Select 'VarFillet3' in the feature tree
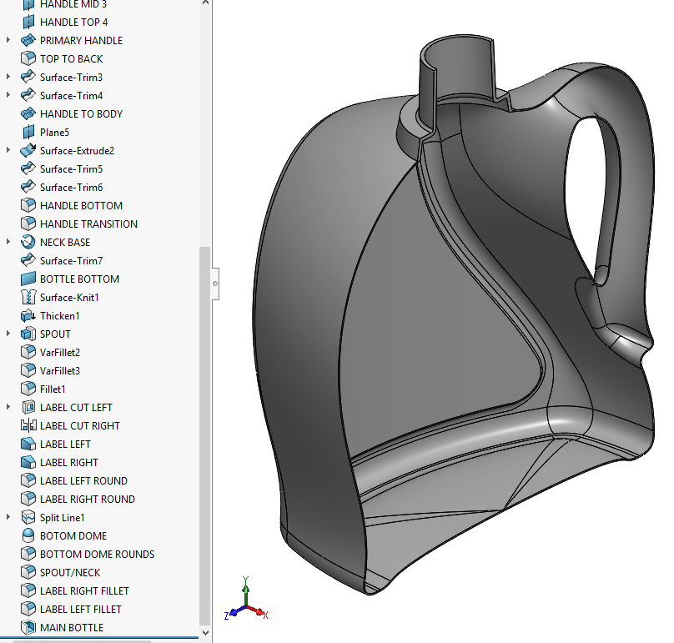 (60, 371)
